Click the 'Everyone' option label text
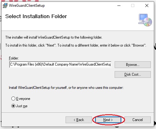This screenshot has width=156, height=129. click(x=23, y=99)
